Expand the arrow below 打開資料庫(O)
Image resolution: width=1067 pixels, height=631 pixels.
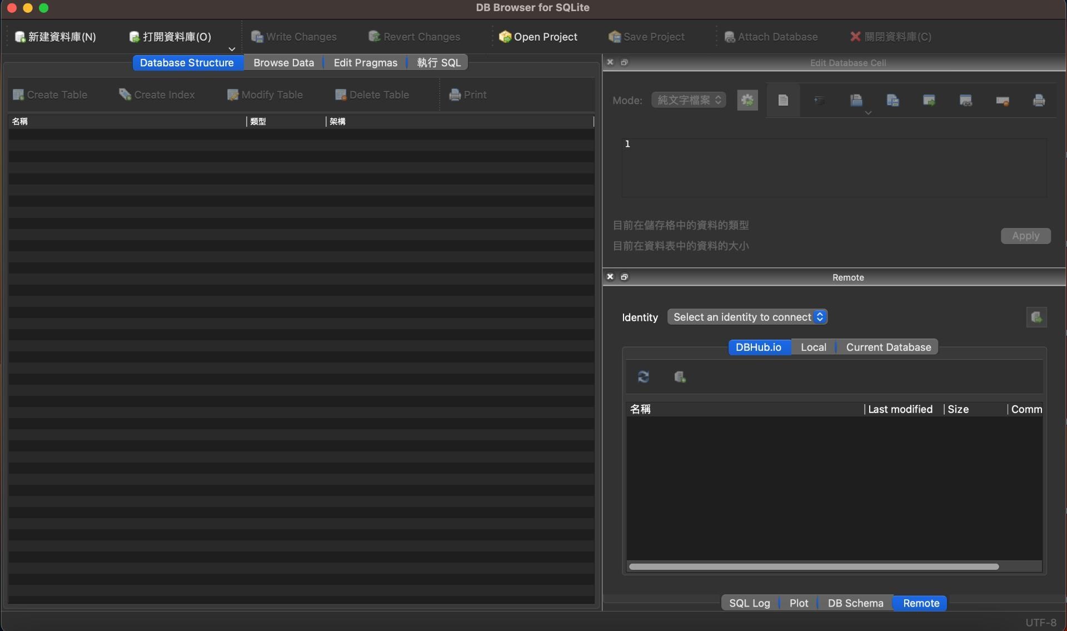click(x=232, y=49)
